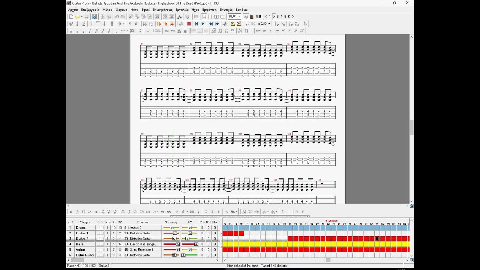Click the Chorus marker in timeline
This screenshot has height=270, width=480.
point(332,221)
